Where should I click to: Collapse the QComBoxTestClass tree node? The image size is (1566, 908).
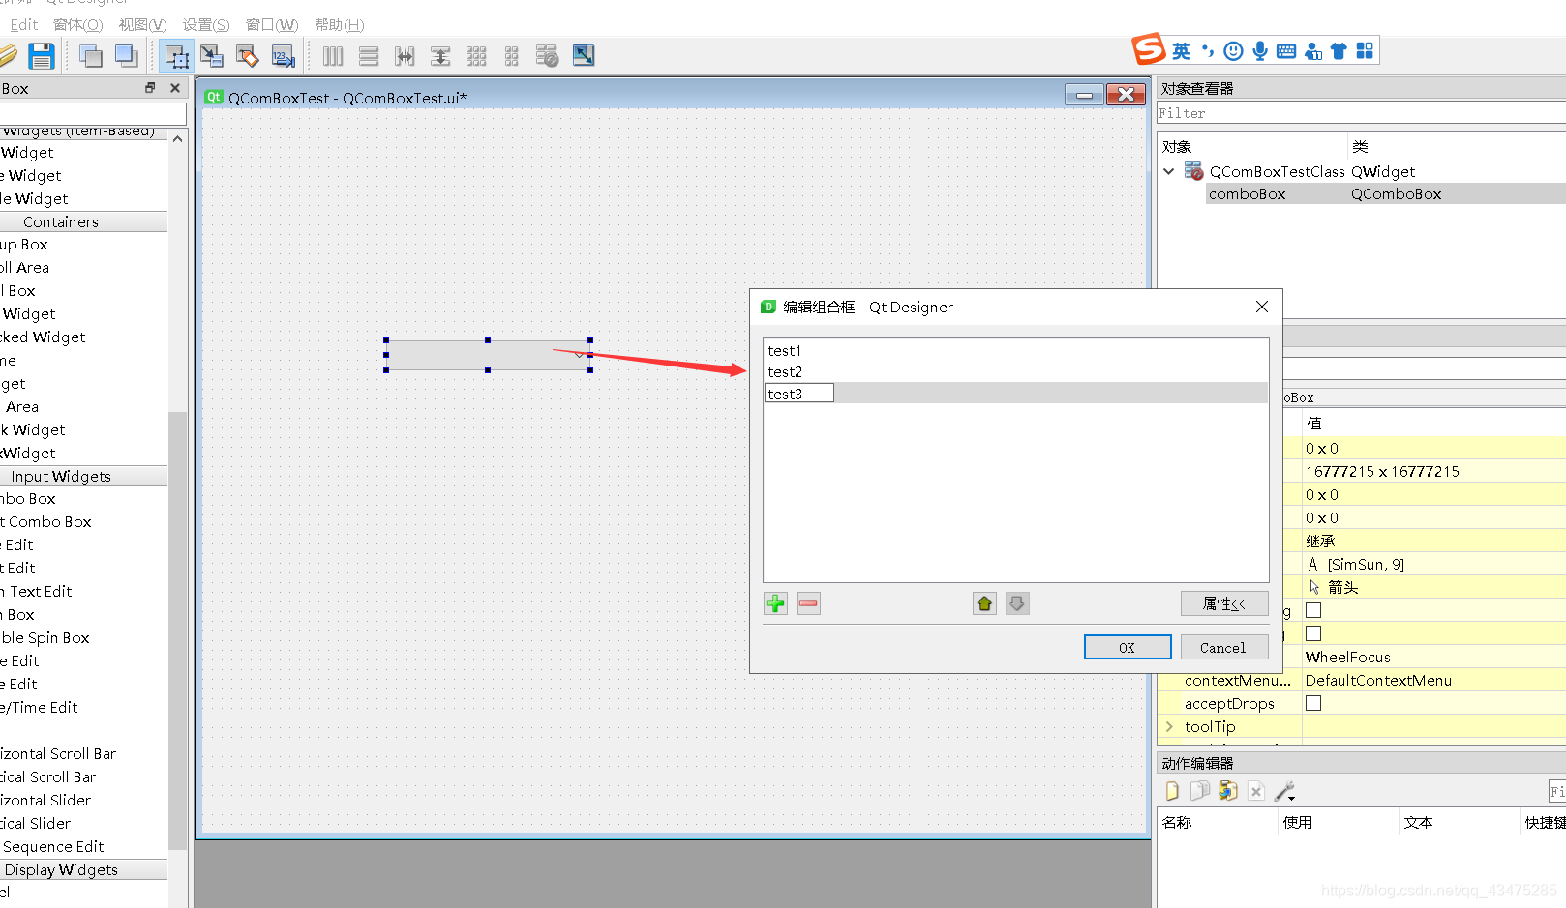click(1169, 171)
